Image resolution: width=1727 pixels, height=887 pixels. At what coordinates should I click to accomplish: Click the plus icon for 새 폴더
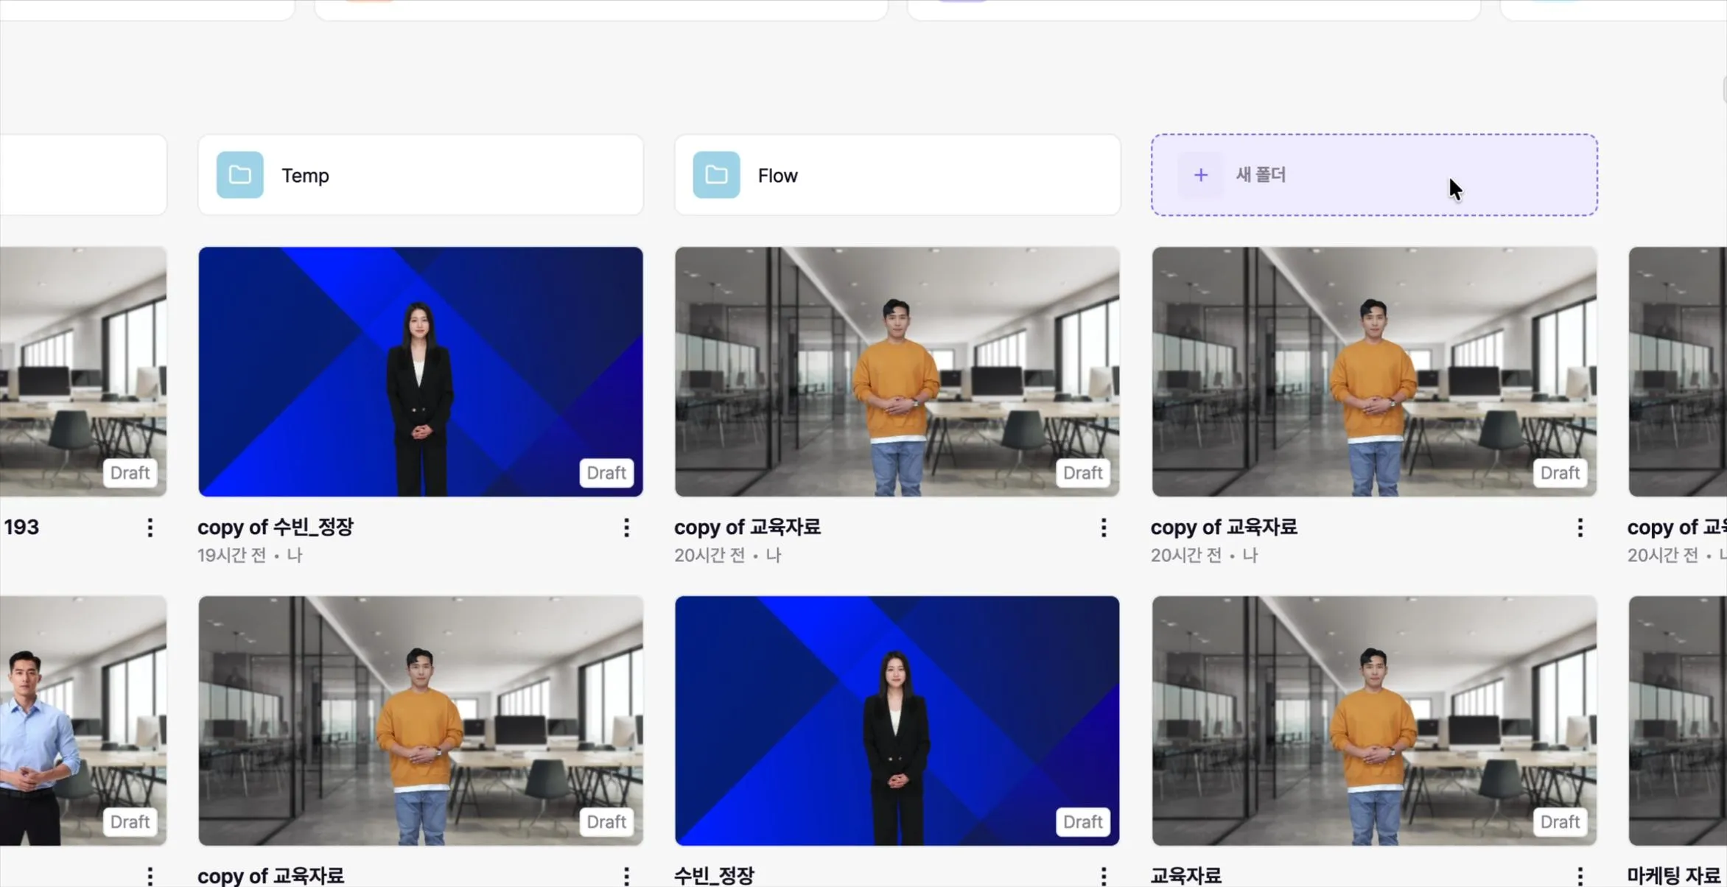pyautogui.click(x=1201, y=175)
